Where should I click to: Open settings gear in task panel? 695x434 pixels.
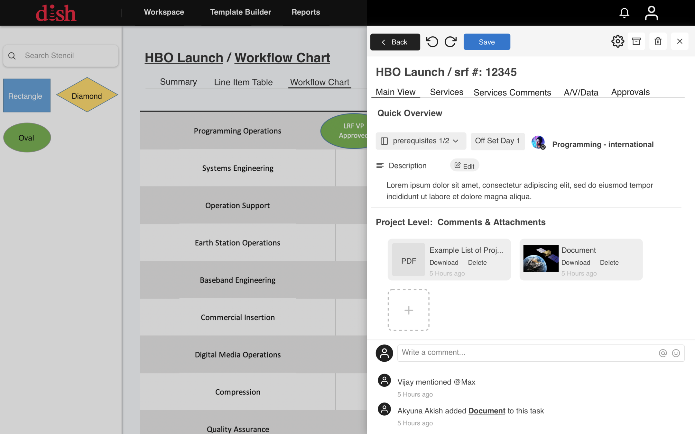617,41
